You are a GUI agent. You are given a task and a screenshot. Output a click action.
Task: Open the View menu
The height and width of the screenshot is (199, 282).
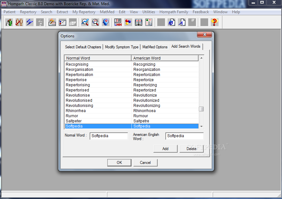134,12
